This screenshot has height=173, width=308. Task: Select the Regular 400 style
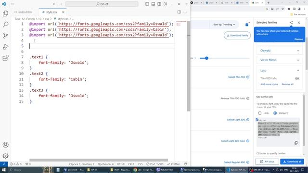tap(236, 162)
